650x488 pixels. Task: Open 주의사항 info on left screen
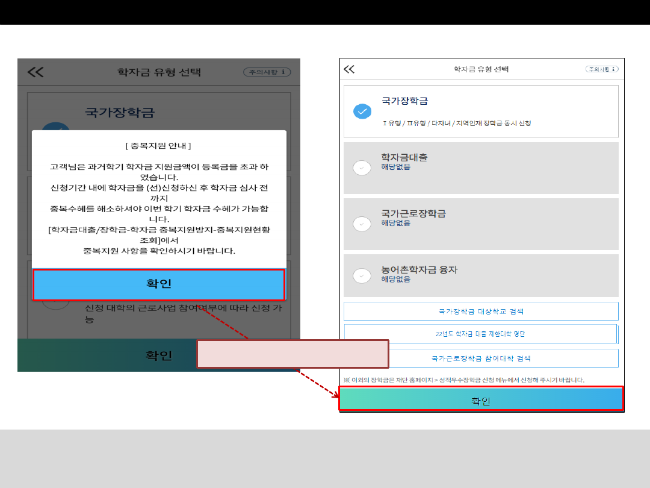(x=267, y=72)
